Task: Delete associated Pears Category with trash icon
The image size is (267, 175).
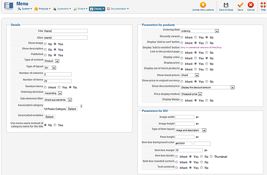Action: tap(81, 106)
